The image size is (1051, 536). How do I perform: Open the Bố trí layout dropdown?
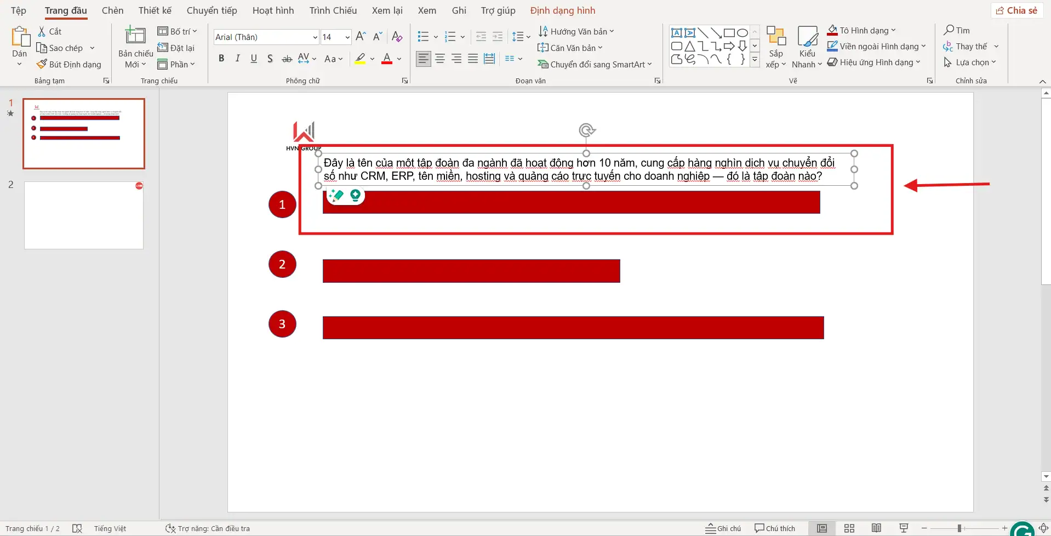(x=177, y=31)
